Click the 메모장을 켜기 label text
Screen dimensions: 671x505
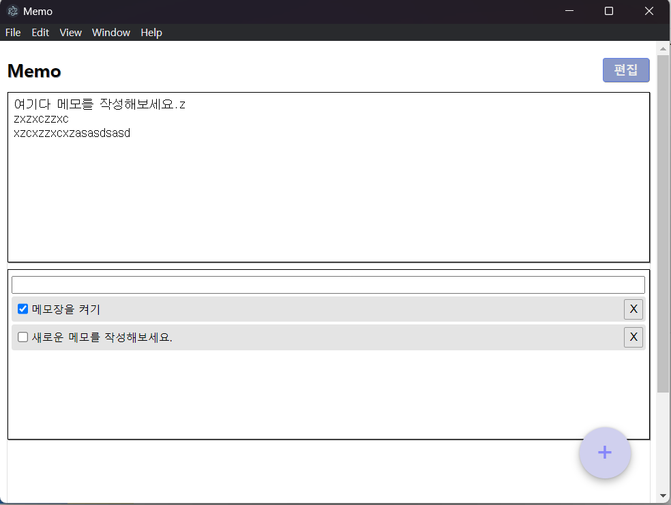coord(66,309)
